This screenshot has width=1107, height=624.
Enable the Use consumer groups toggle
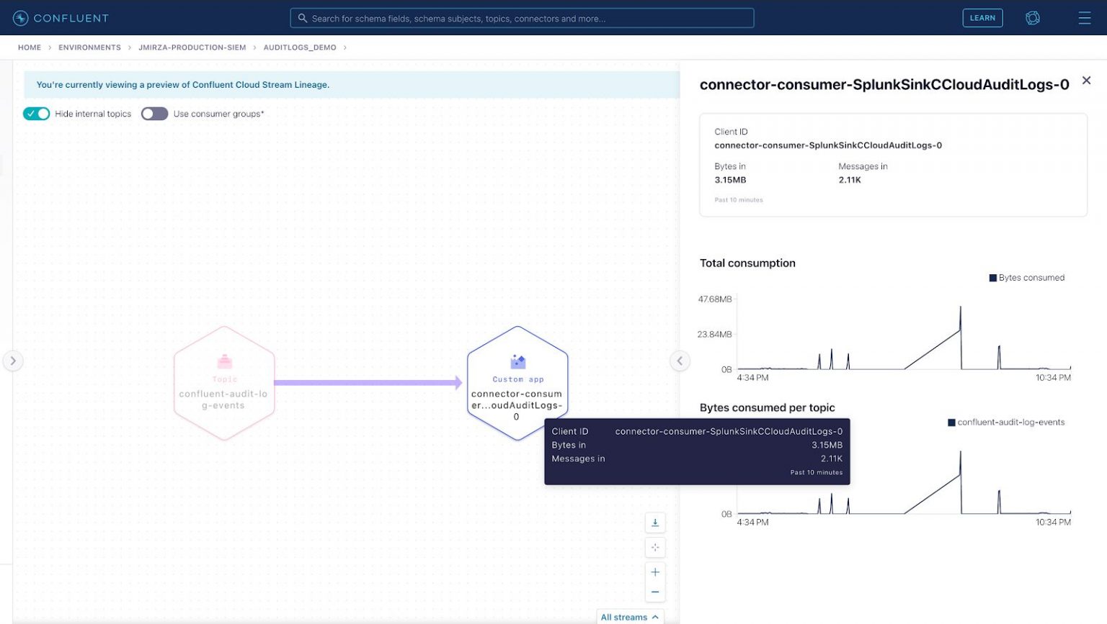click(x=154, y=114)
